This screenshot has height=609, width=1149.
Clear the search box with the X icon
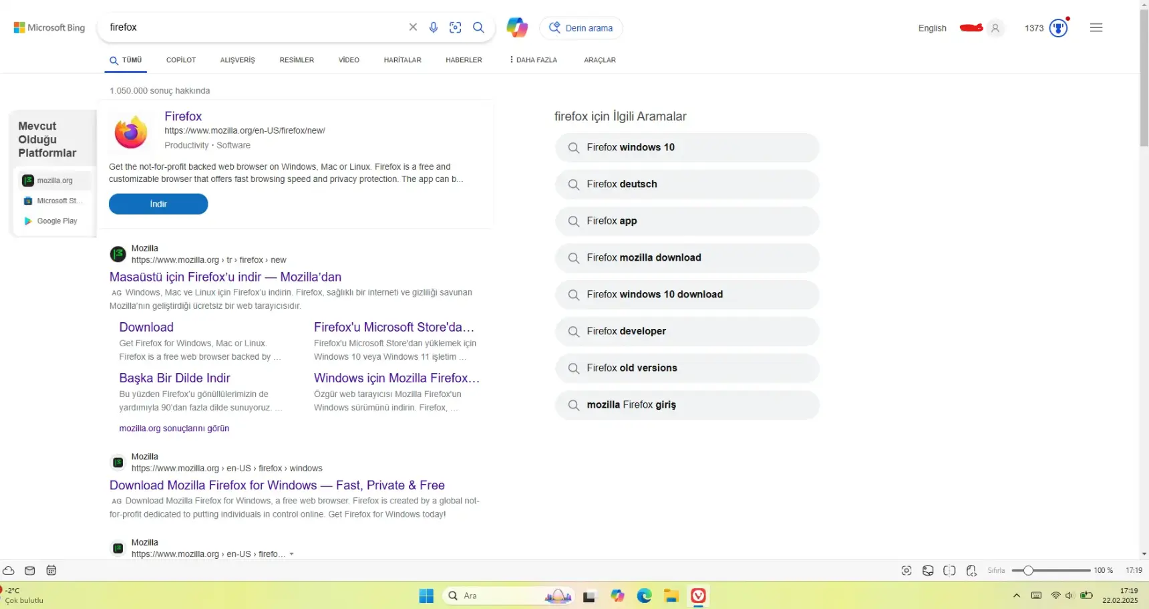point(413,27)
